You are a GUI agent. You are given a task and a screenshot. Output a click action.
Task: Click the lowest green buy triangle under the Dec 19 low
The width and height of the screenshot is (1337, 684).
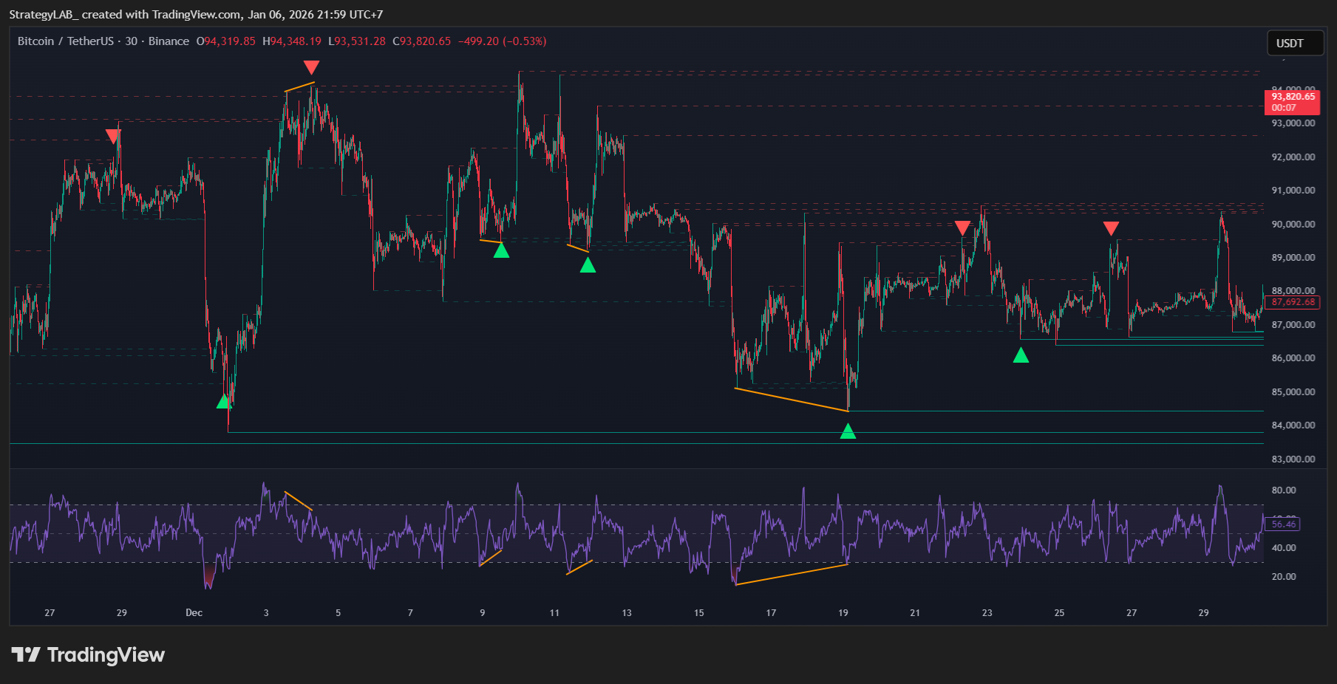coord(848,431)
